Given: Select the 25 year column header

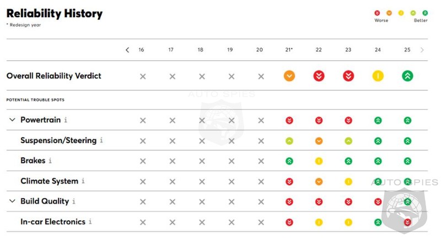Looking at the screenshot, I should (x=407, y=50).
